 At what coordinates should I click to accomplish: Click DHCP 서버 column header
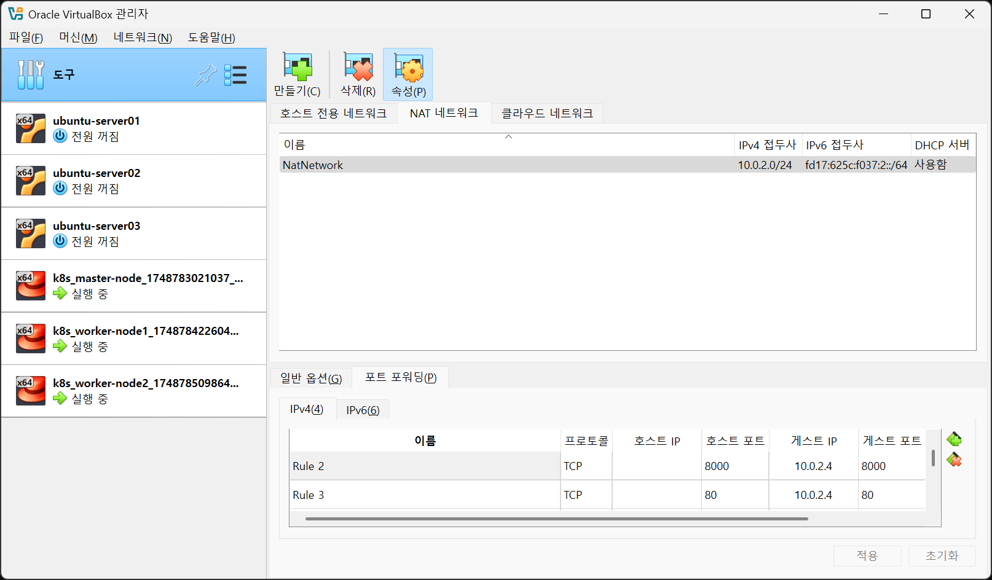942,145
